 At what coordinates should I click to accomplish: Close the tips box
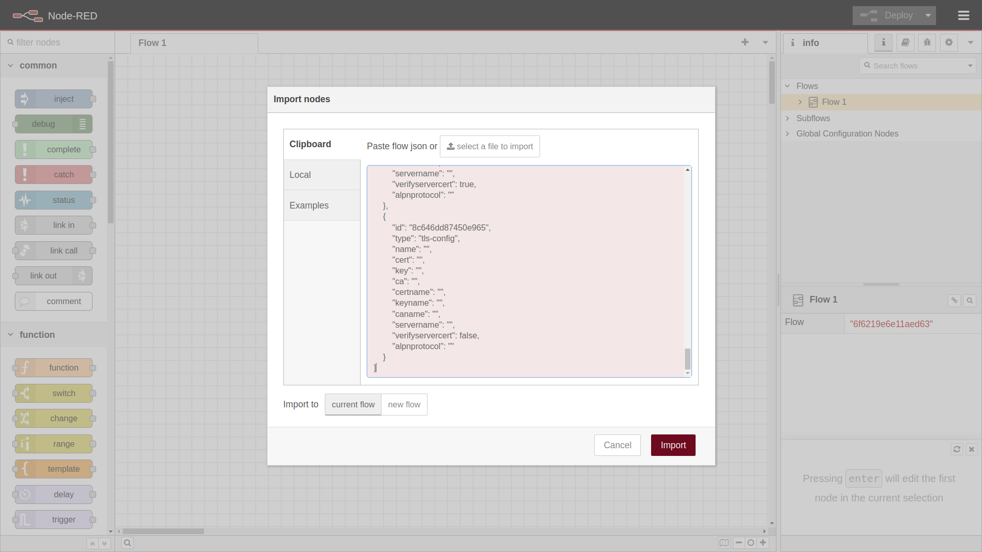972,449
